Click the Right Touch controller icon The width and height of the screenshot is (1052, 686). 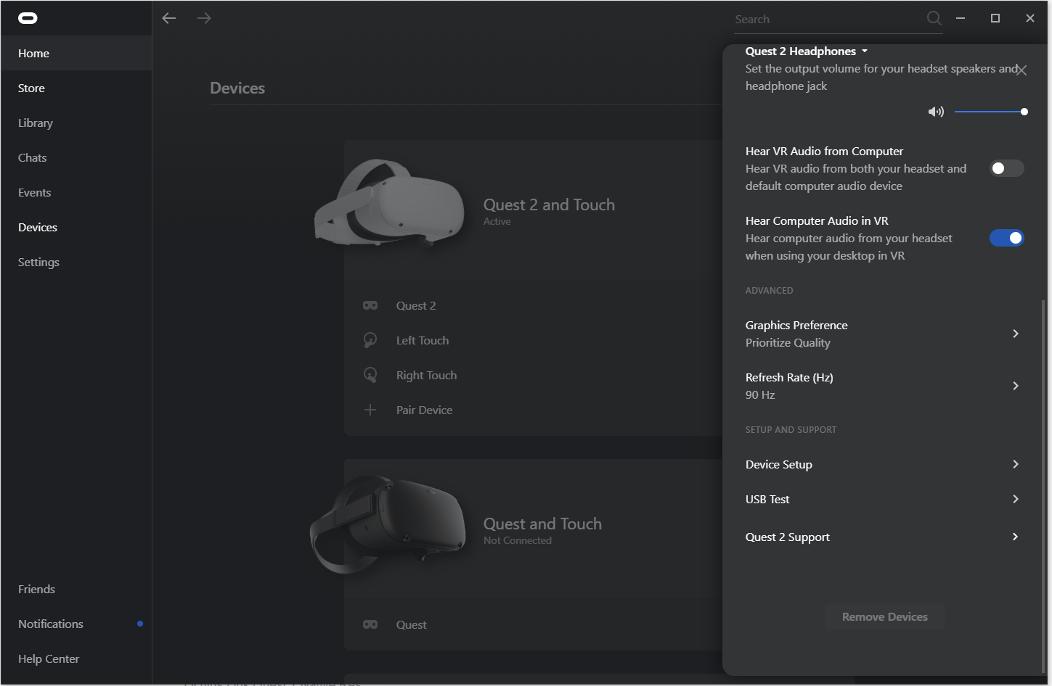click(x=370, y=375)
